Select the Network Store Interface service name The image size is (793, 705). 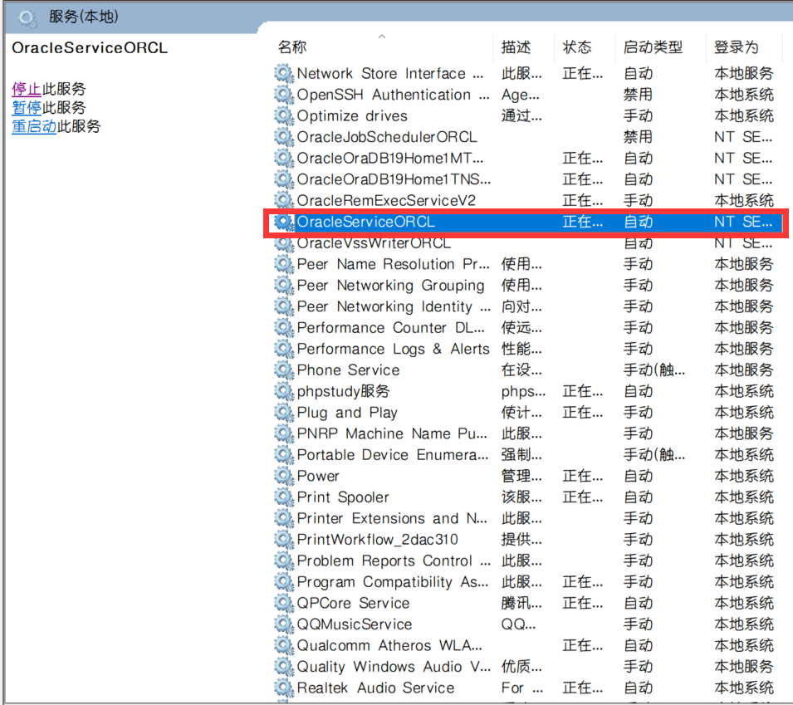coord(390,73)
